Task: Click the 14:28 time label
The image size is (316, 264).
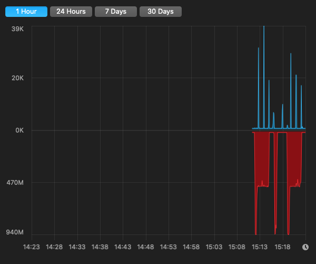Action: click(54, 247)
